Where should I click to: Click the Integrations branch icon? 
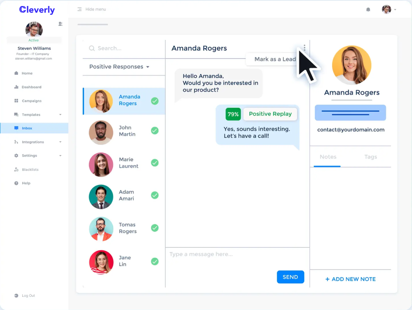(x=16, y=142)
